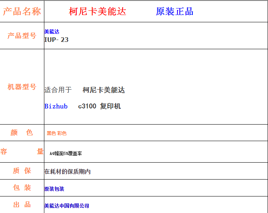Select the red '柯尼卡美能达' title text
The image size is (268, 213).
pyautogui.click(x=98, y=12)
